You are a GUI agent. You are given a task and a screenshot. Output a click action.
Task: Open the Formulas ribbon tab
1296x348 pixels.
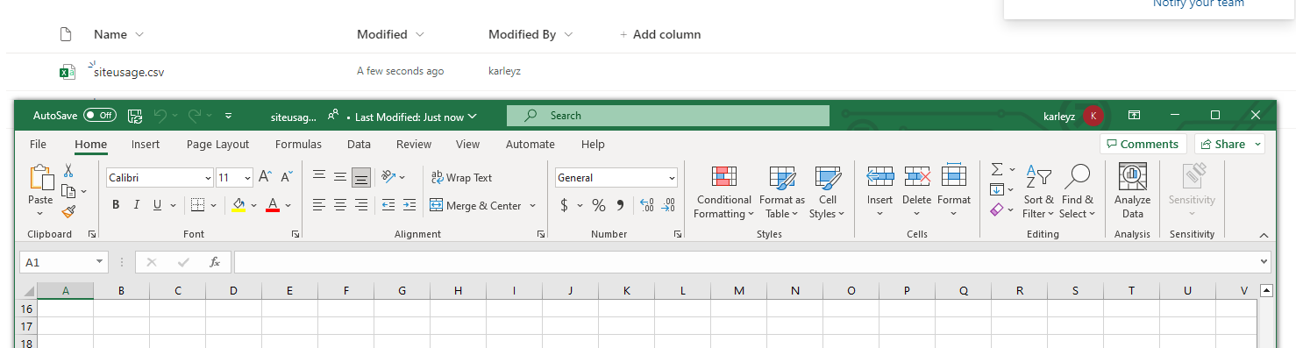[298, 144]
